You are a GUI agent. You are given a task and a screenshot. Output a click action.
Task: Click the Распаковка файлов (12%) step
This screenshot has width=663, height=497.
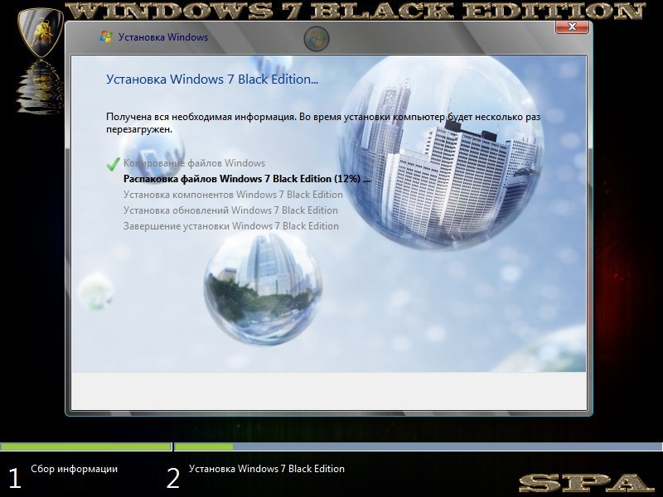tap(246, 179)
